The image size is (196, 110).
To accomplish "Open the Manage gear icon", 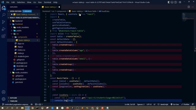I will tap(3, 99).
